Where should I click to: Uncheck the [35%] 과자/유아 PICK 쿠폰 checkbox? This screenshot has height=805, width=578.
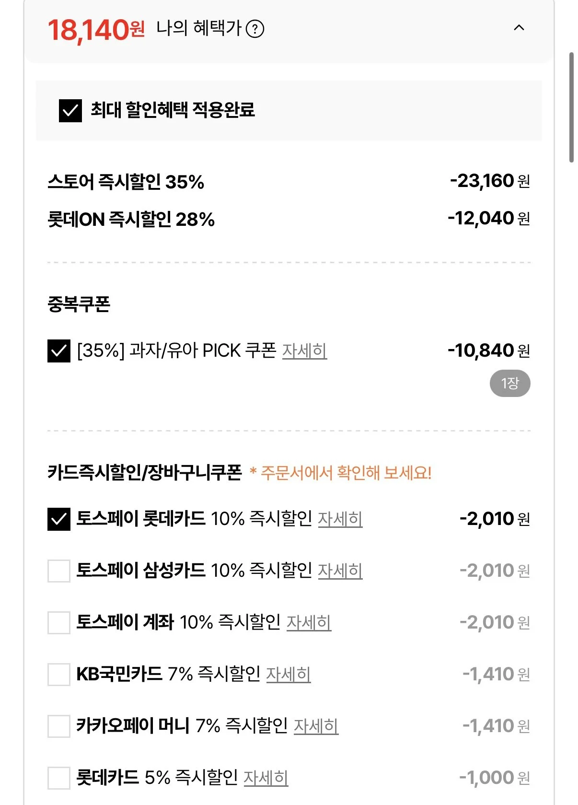[x=59, y=350]
